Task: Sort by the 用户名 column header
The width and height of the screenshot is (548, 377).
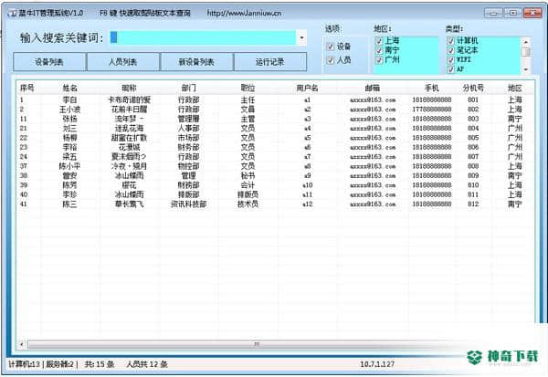Action: 307,88
